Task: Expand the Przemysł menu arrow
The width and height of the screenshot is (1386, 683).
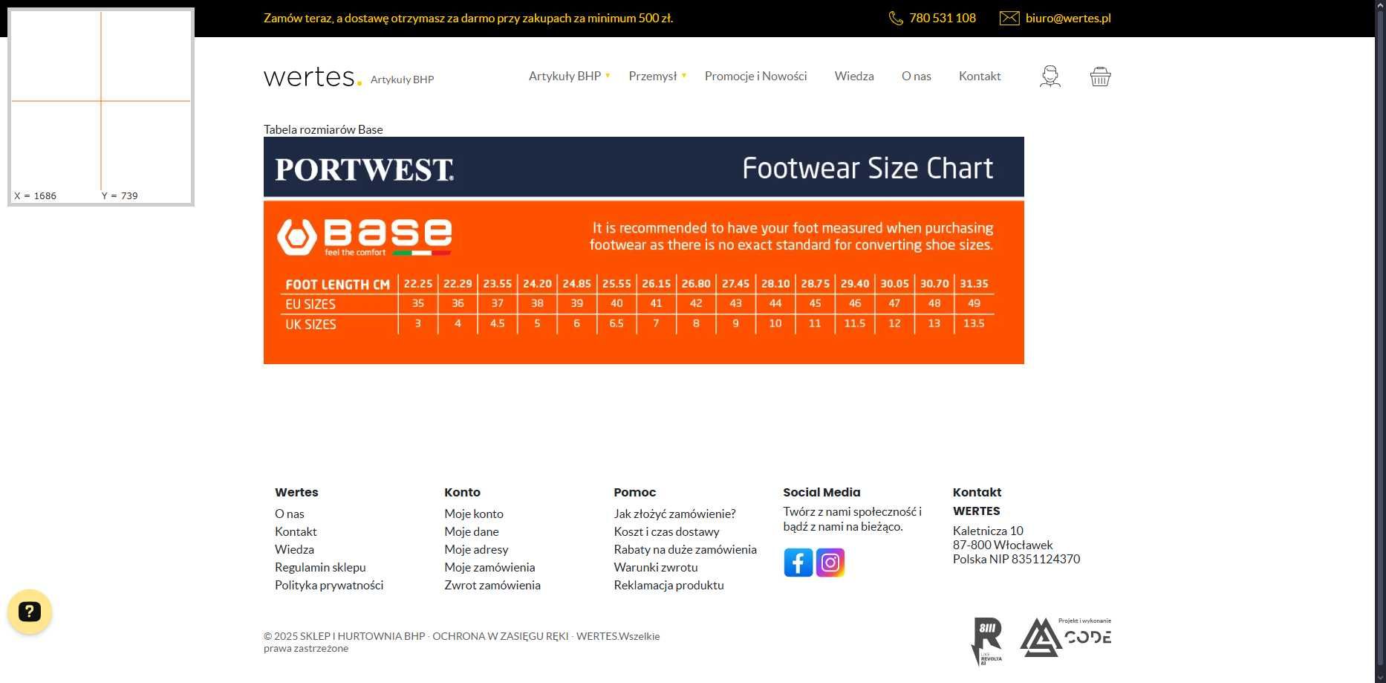Action: click(684, 75)
